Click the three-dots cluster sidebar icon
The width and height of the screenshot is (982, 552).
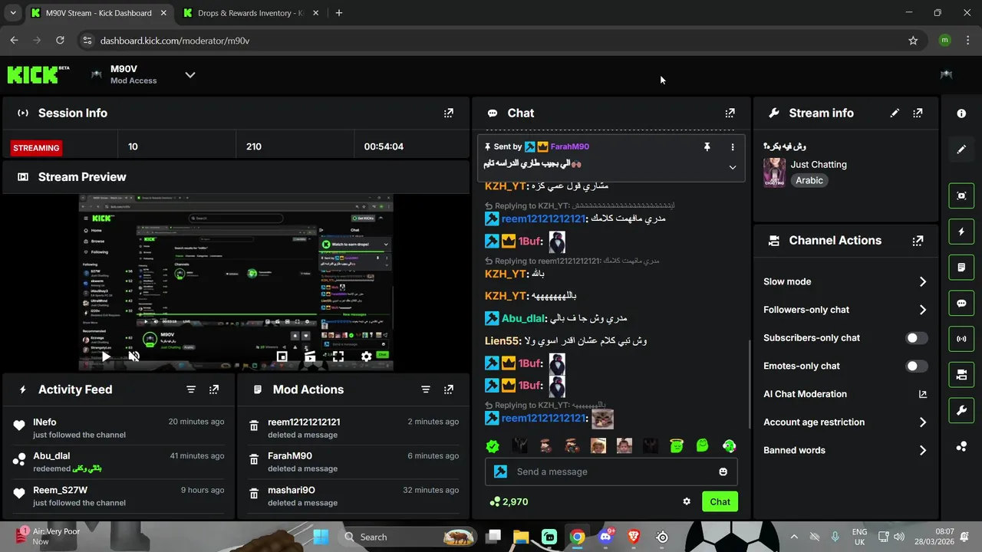pyautogui.click(x=961, y=446)
